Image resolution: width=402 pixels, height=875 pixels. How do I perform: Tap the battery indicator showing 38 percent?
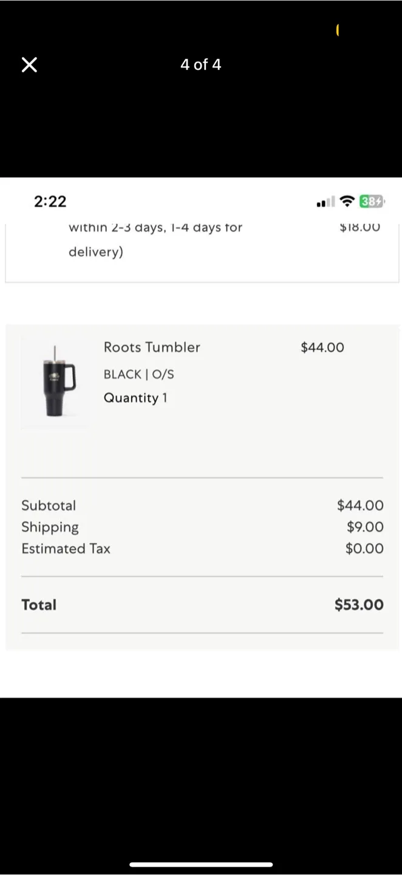[370, 201]
